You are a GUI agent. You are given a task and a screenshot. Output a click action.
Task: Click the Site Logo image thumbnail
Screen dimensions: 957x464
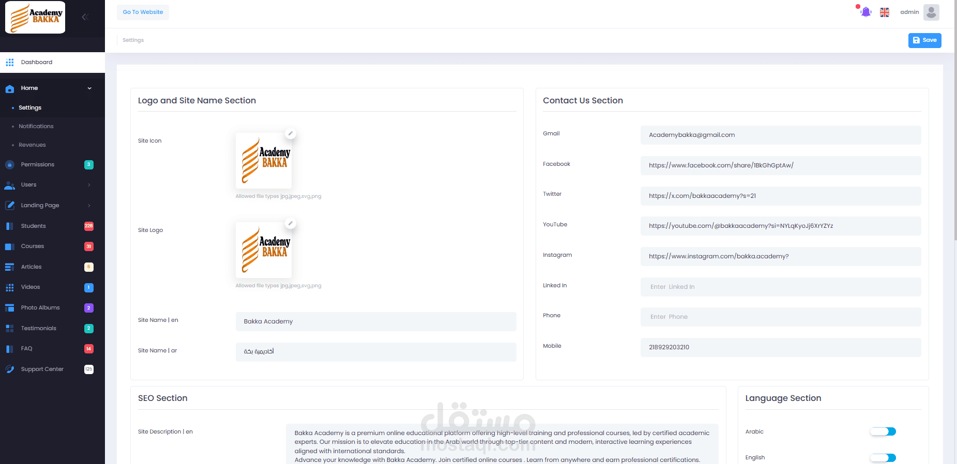pyautogui.click(x=264, y=250)
